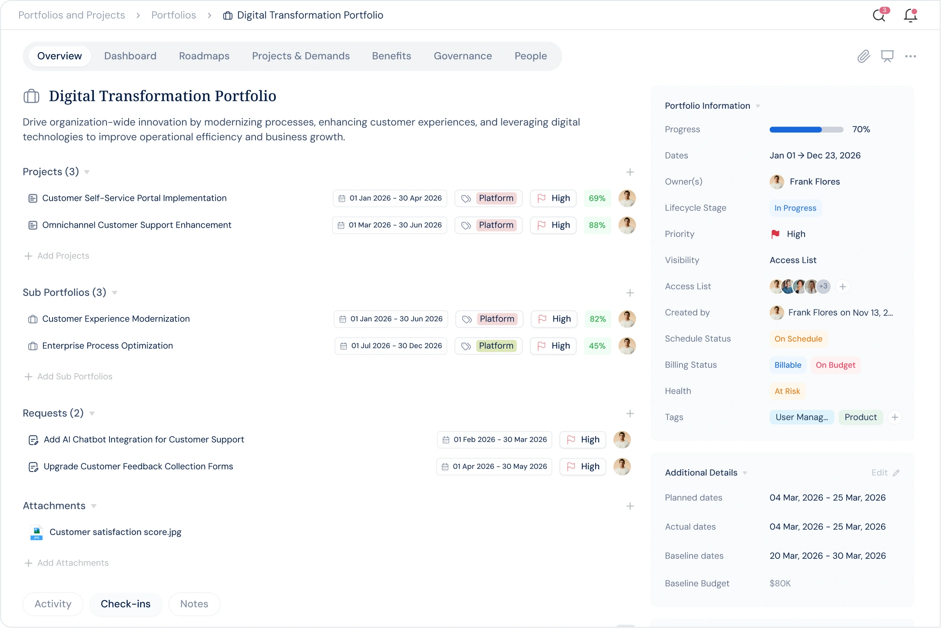Collapse the Requests (2) section
Screen dimensions: 941x628
point(92,413)
